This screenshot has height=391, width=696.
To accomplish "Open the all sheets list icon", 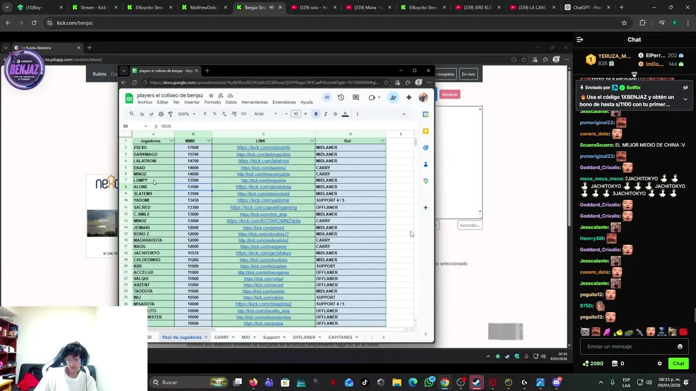I will [x=150, y=337].
